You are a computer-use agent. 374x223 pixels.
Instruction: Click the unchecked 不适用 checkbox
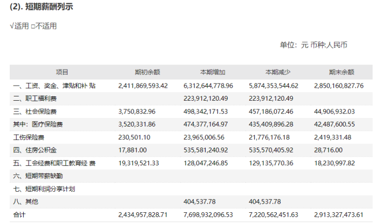coord(33,26)
